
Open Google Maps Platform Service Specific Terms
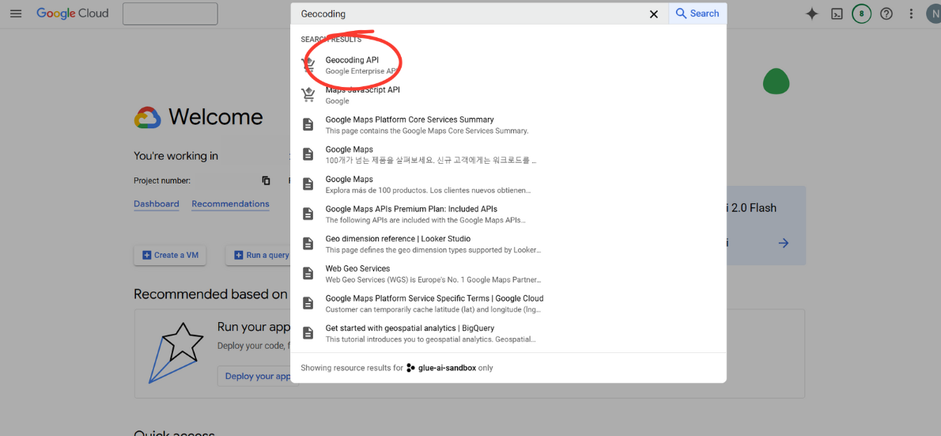(508, 303)
